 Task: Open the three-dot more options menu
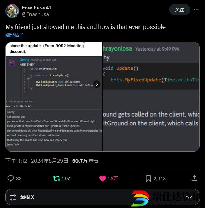[196, 10]
